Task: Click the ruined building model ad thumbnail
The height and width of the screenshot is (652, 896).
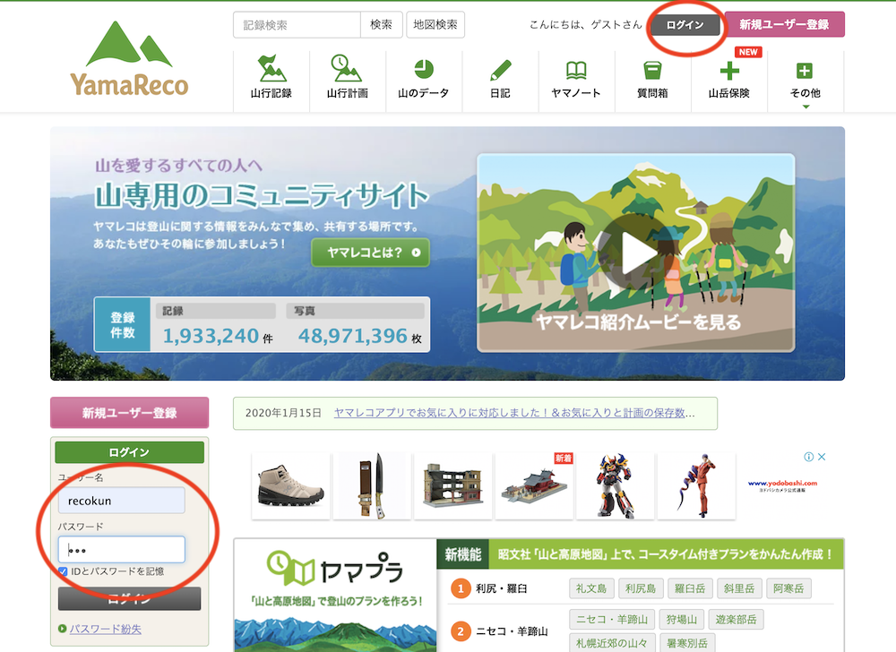Action: [x=452, y=485]
